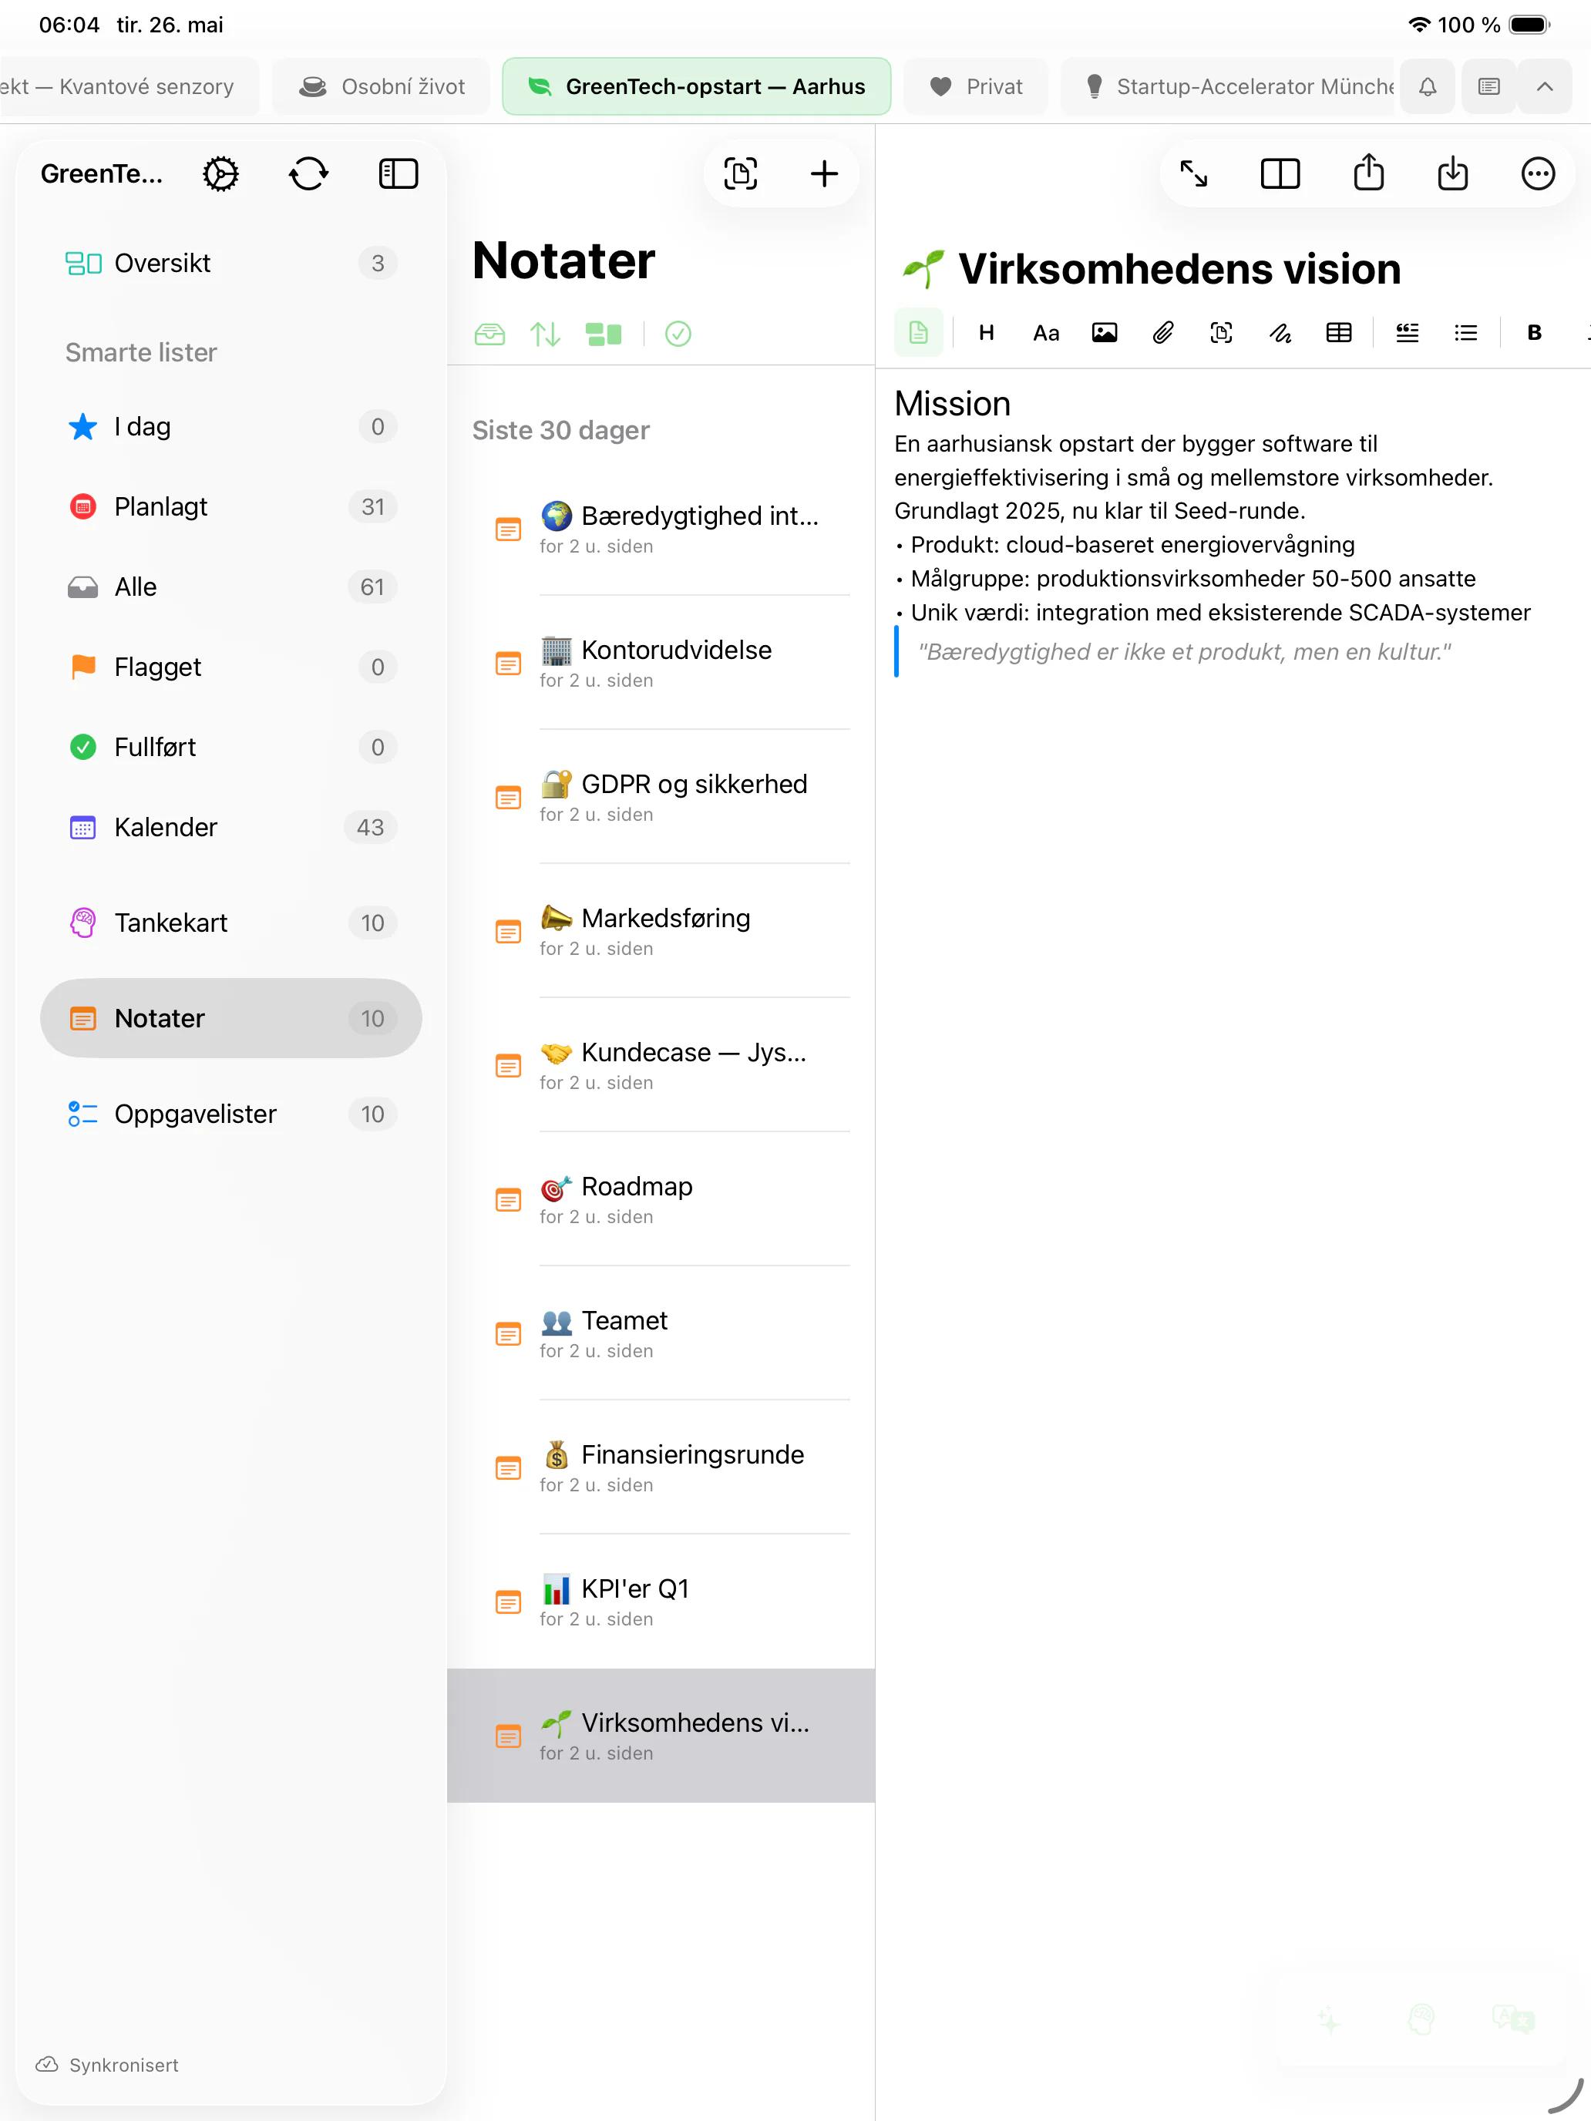Open Flagget smart list
This screenshot has height=2121, width=1591.
(x=231, y=667)
